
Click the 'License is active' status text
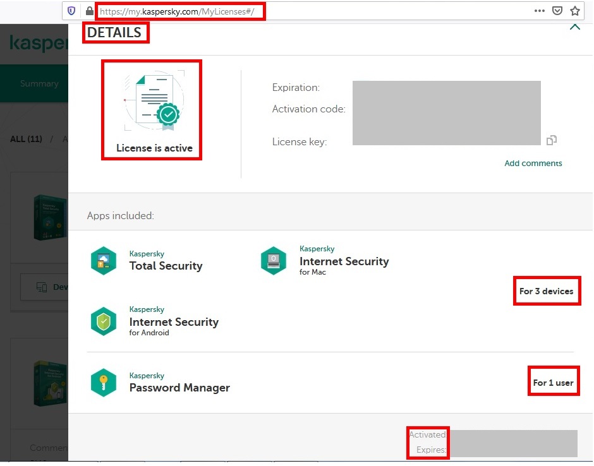(154, 148)
